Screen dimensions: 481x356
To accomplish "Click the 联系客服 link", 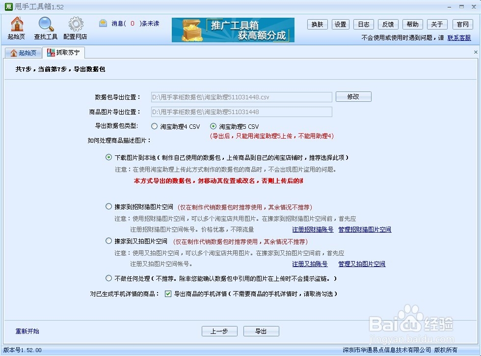I will [x=458, y=37].
